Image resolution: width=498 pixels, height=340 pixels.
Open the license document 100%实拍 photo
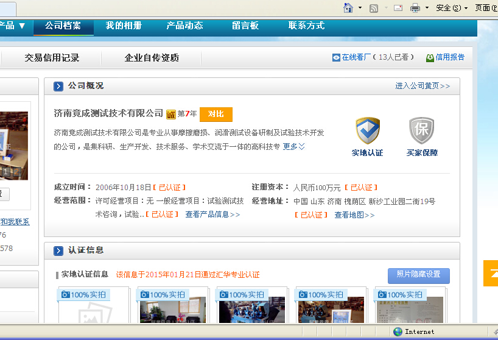(x=410, y=306)
